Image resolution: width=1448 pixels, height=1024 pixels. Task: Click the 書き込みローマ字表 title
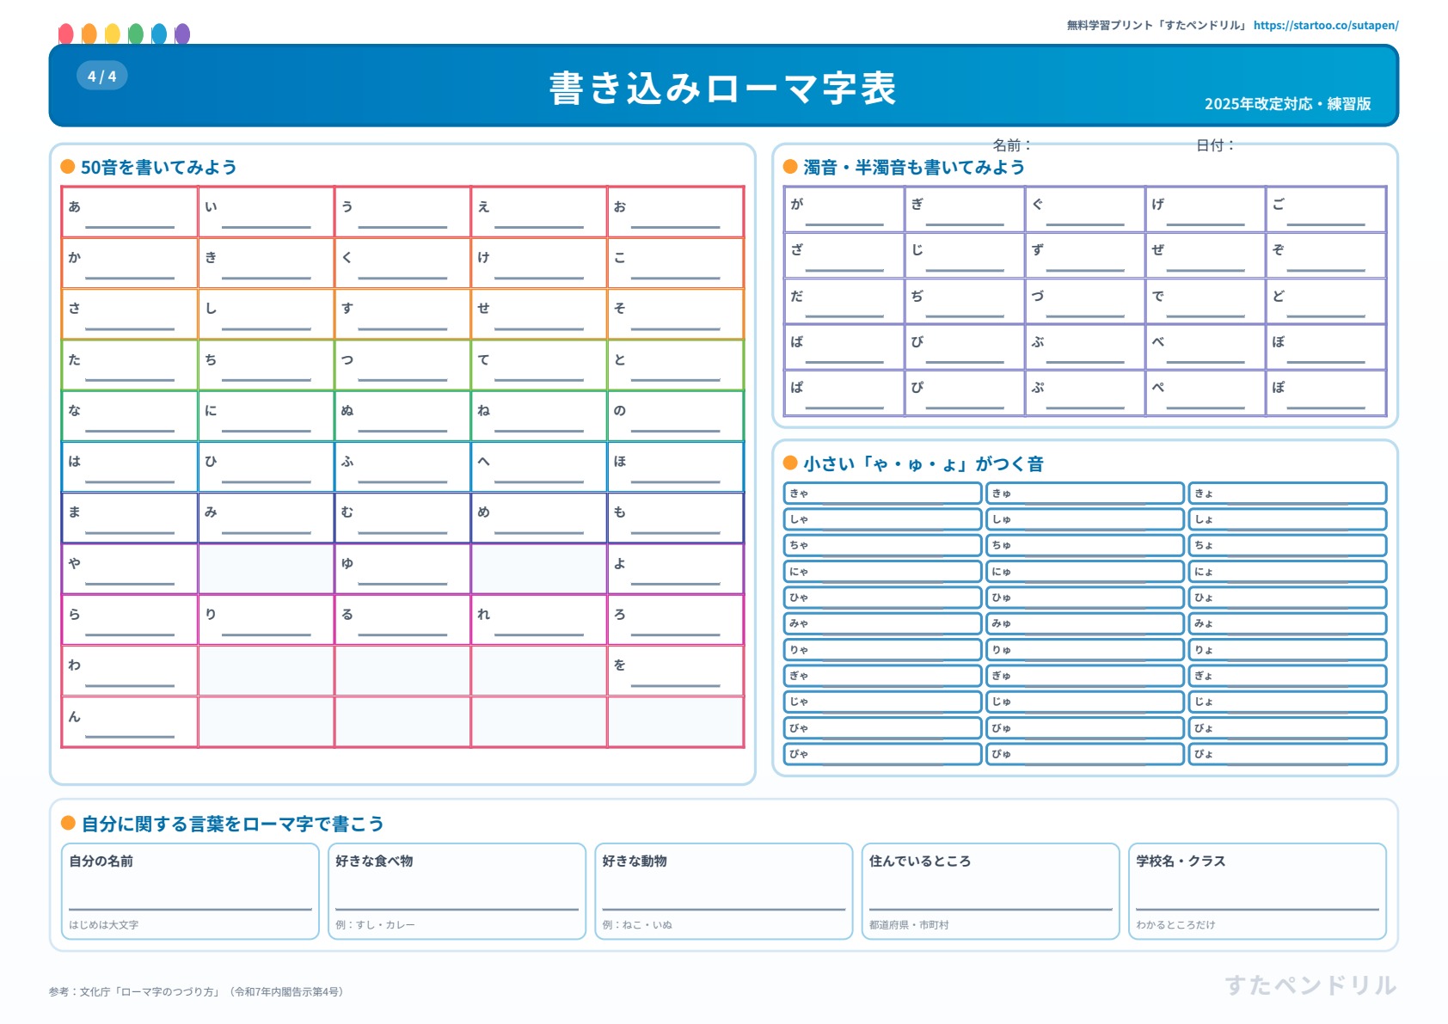click(723, 88)
